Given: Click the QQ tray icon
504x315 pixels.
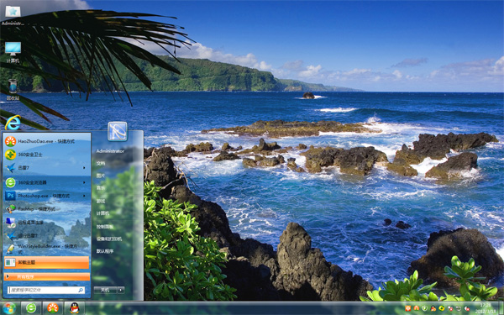Looking at the screenshot, I should [x=433, y=308].
